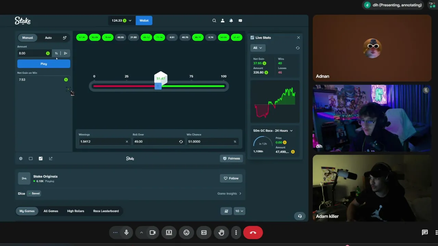The height and width of the screenshot is (246, 438).
Task: Mute the microphone in the call toolbar
Action: 126,233
